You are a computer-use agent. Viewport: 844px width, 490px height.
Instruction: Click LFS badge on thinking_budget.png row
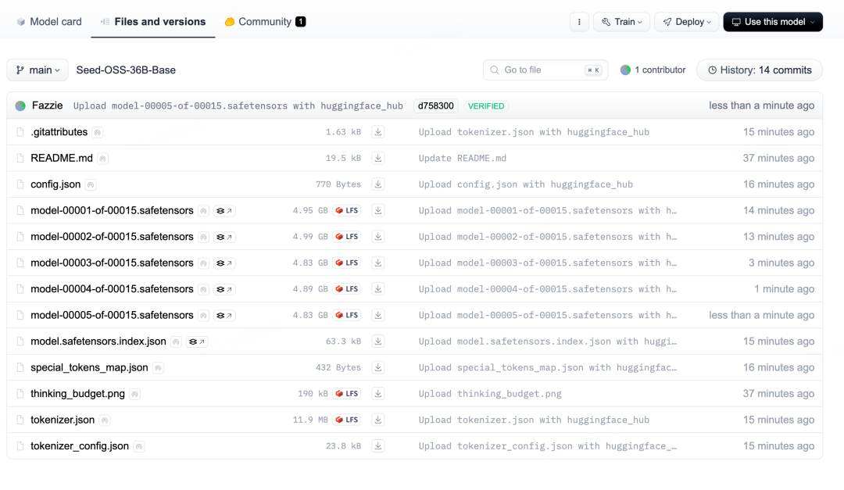coord(347,394)
